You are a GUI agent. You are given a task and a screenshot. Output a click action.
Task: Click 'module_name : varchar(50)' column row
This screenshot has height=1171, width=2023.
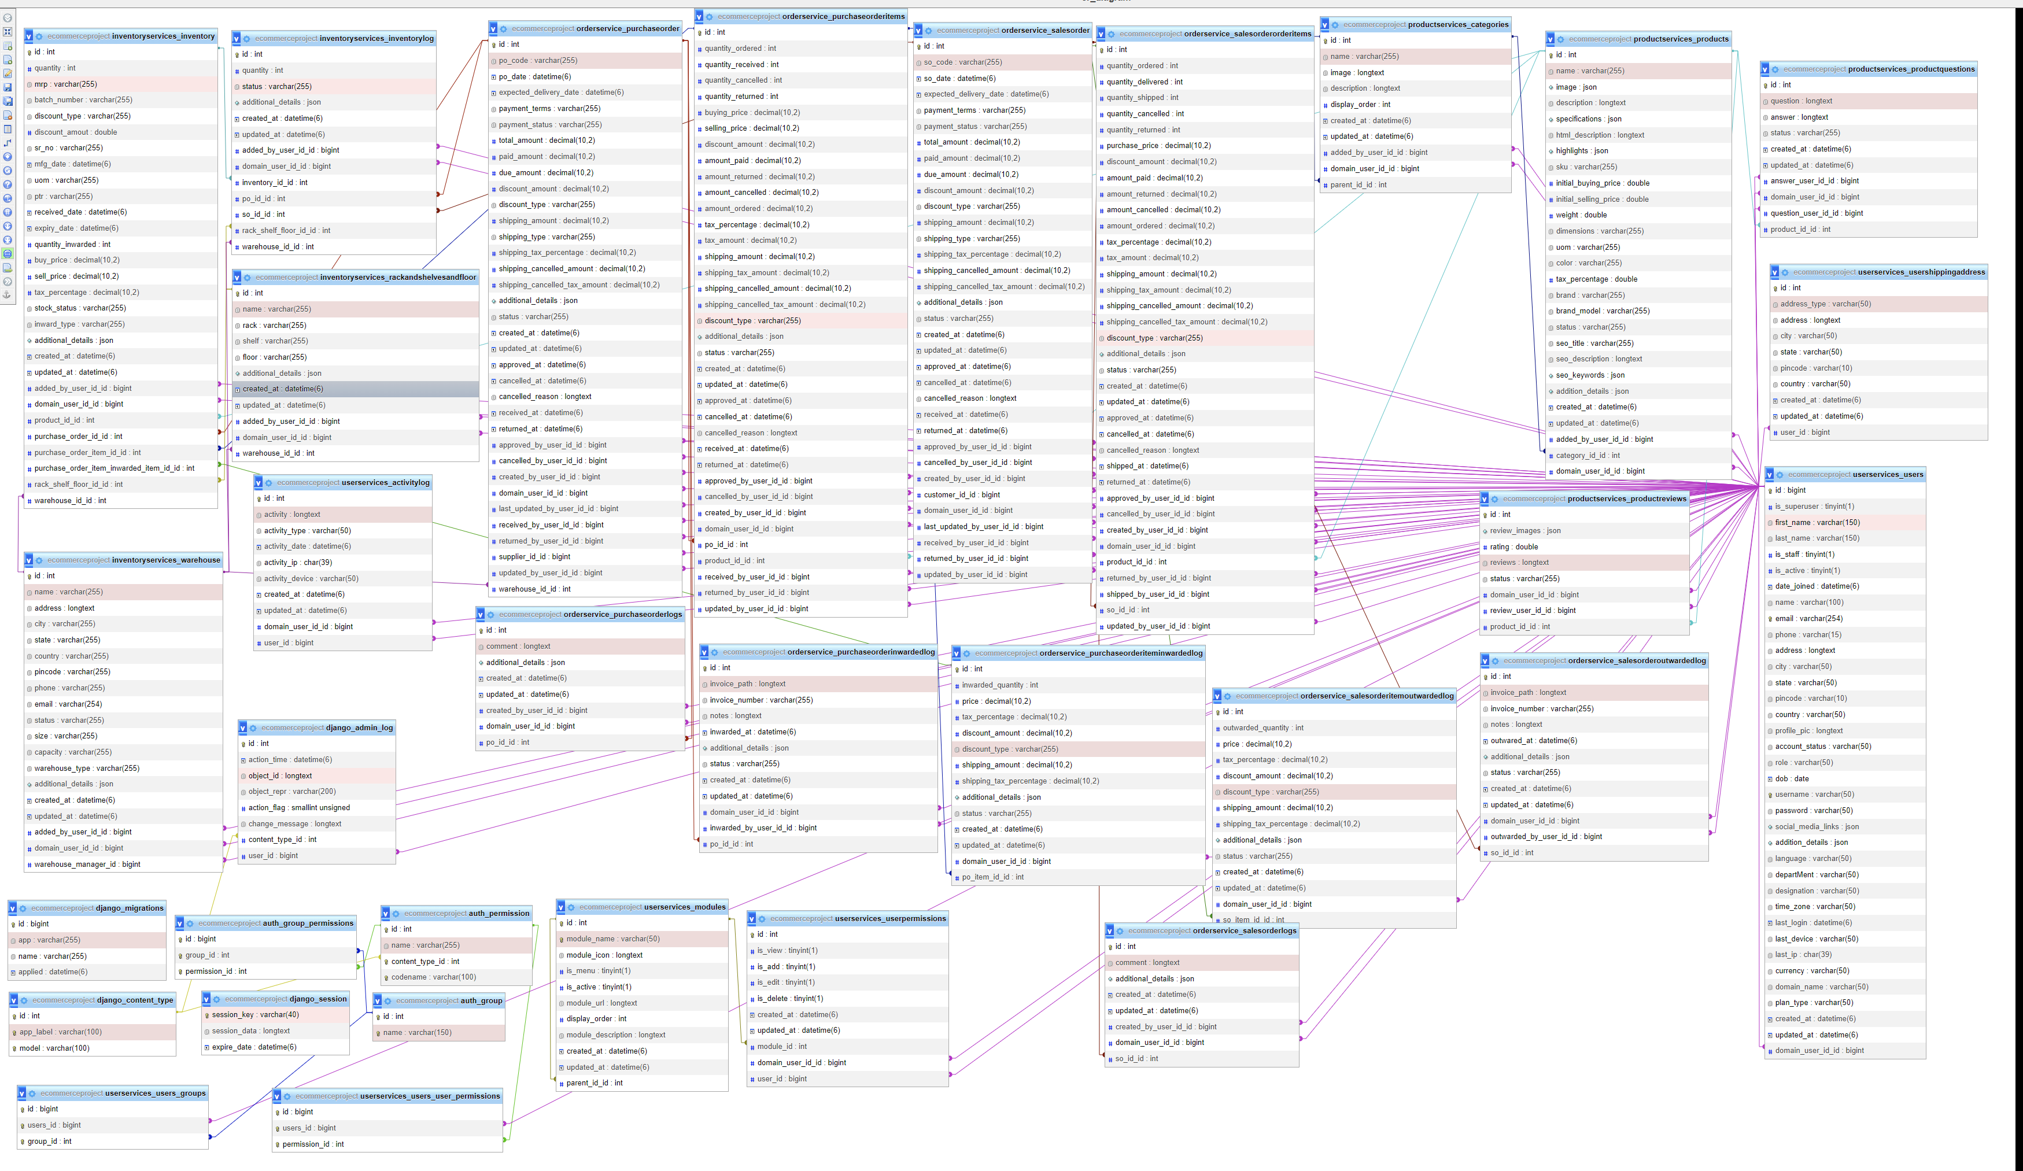[642, 939]
